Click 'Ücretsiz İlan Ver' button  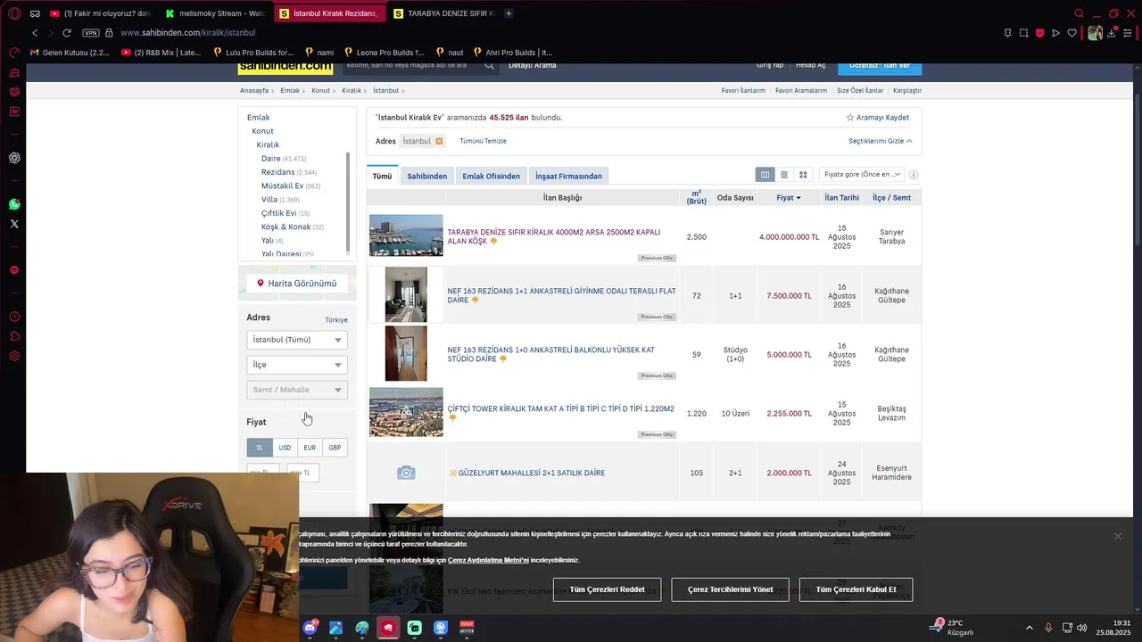click(880, 67)
